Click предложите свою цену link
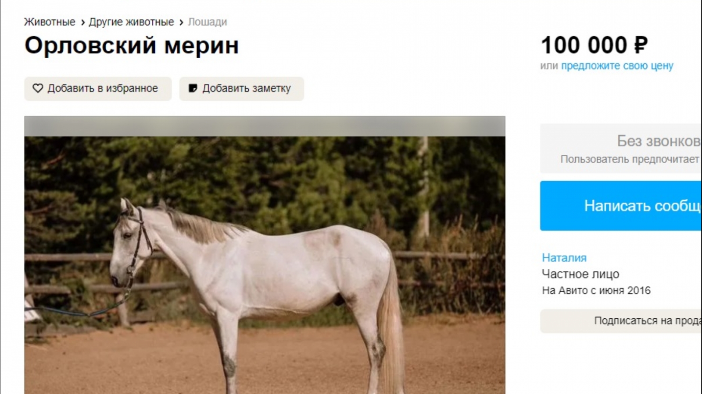 click(617, 66)
